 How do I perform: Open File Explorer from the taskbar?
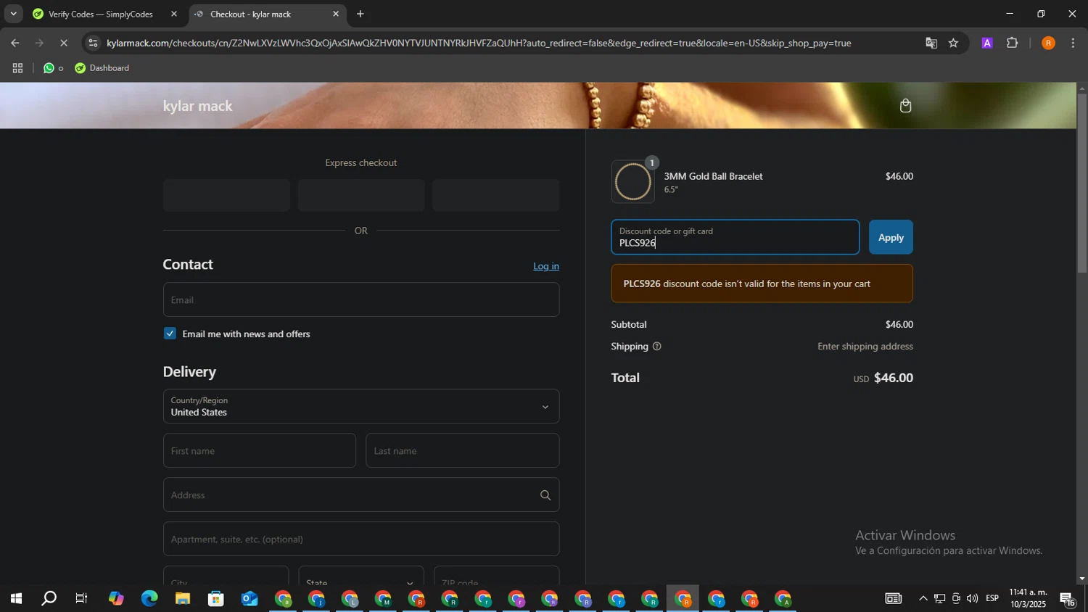pyautogui.click(x=183, y=599)
